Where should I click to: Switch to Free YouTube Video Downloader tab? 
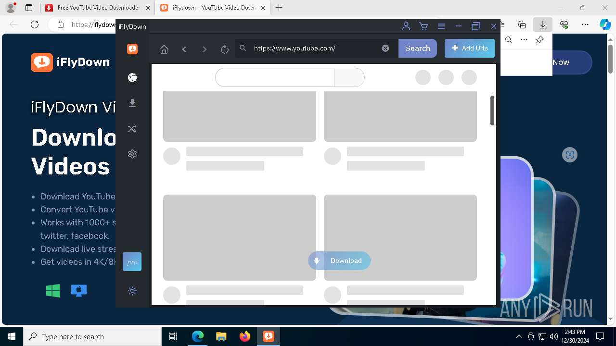coord(98,8)
